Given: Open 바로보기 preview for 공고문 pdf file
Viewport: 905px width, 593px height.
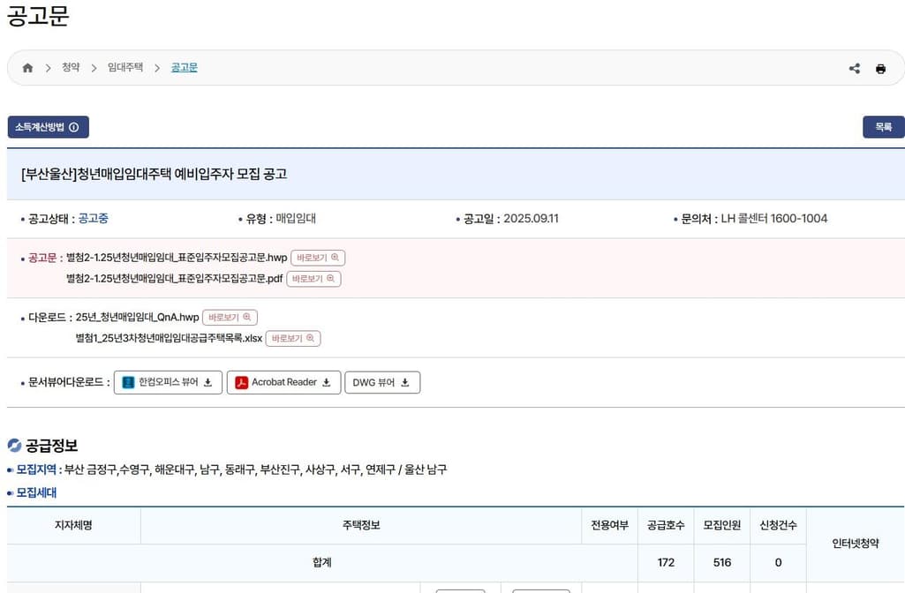Looking at the screenshot, I should 313,279.
